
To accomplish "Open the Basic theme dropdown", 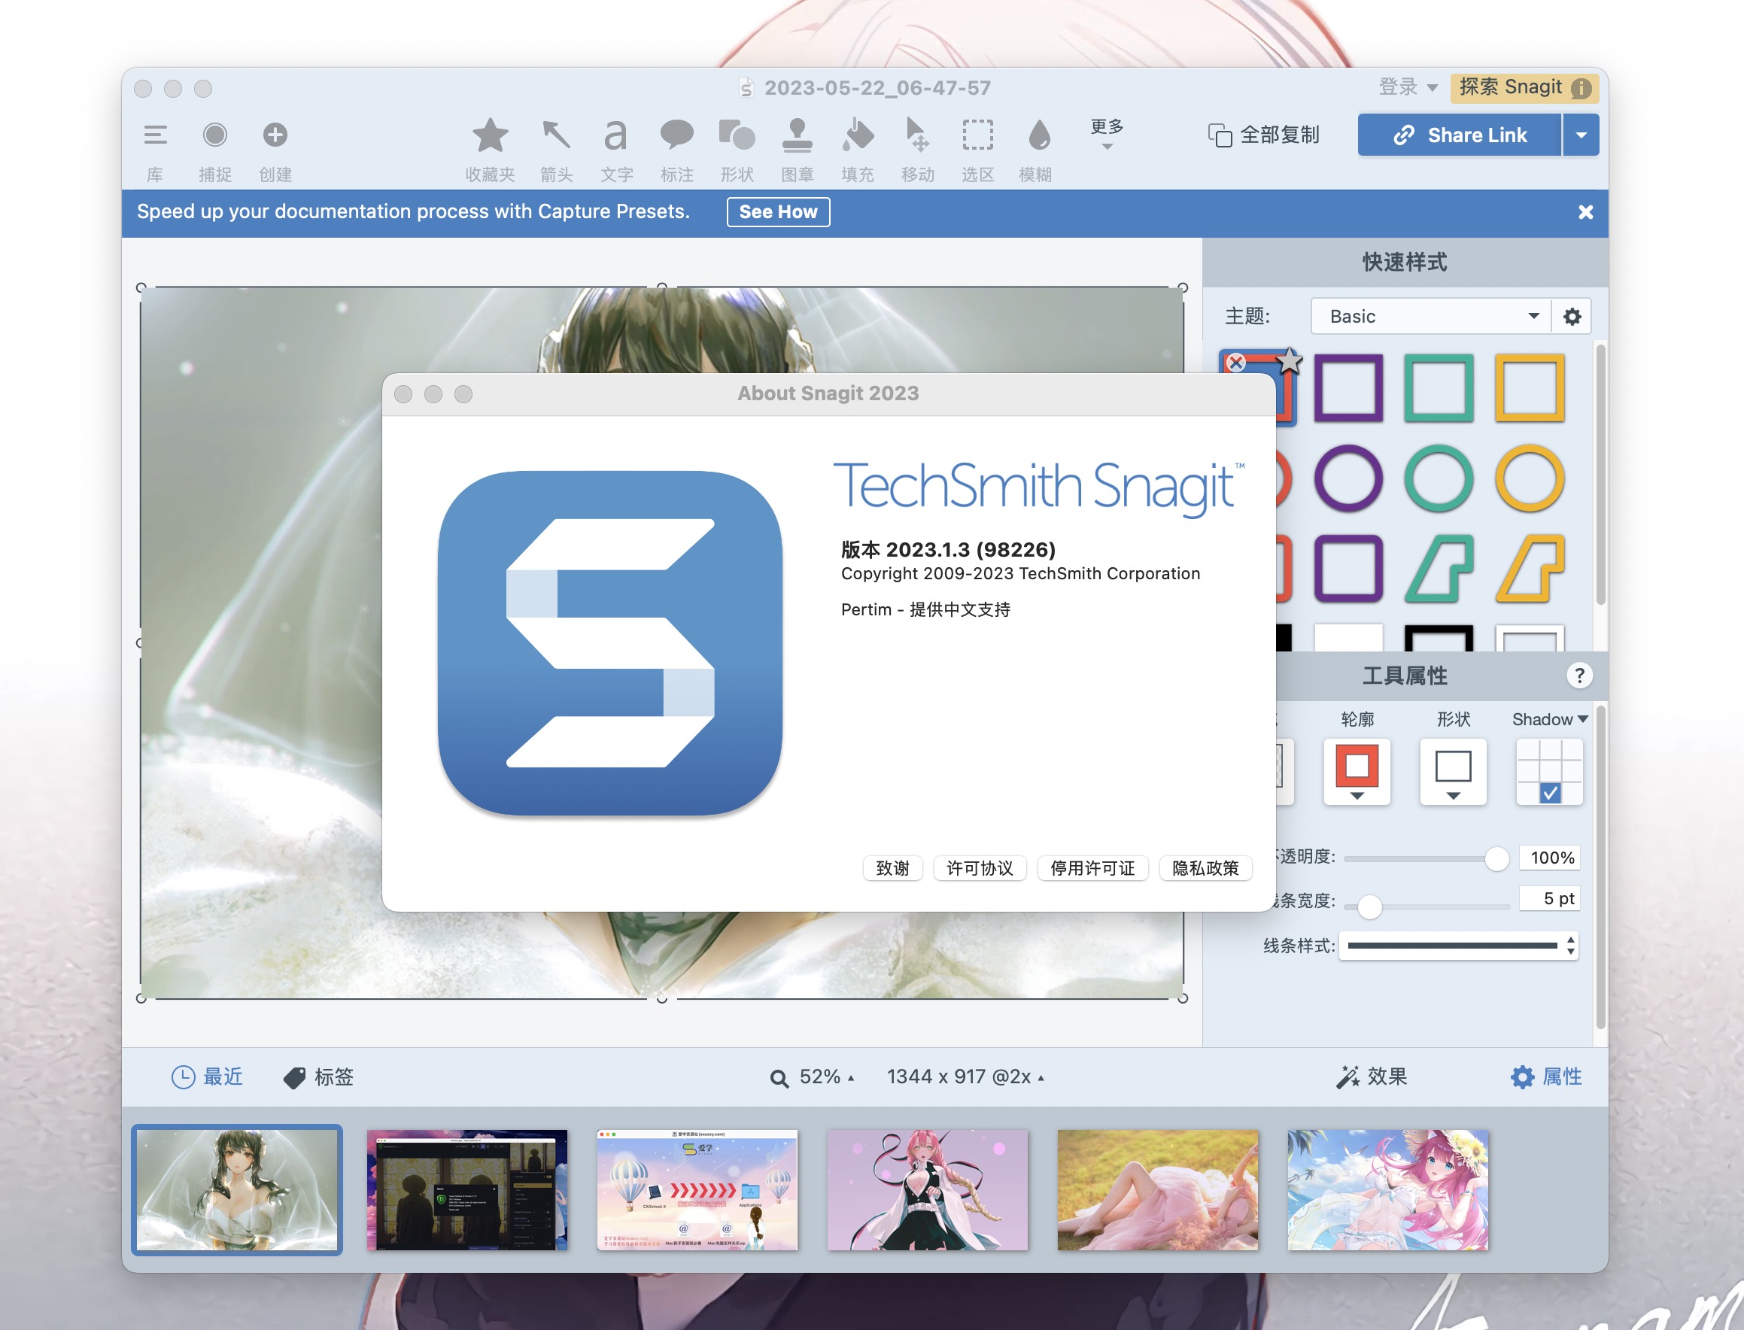I will click(1430, 317).
